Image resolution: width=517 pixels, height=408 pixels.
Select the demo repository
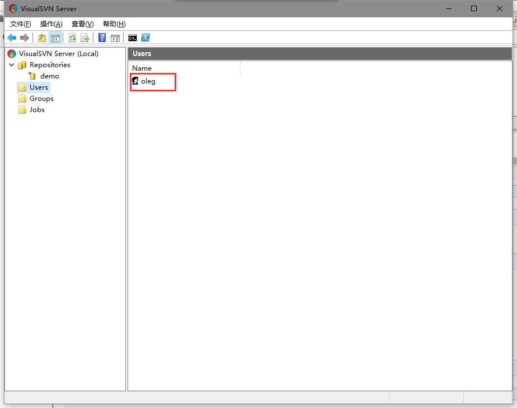(49, 76)
